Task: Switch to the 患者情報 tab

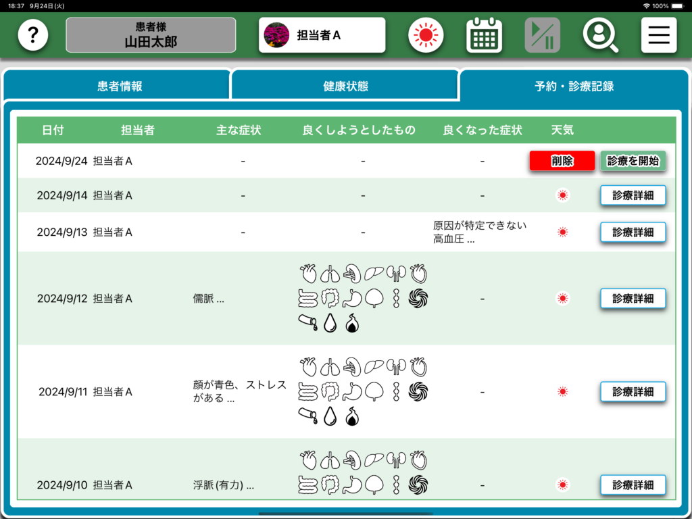Action: pos(120,86)
